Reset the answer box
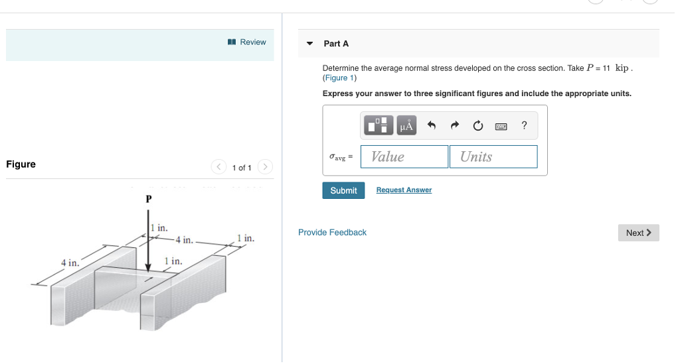 coord(478,125)
